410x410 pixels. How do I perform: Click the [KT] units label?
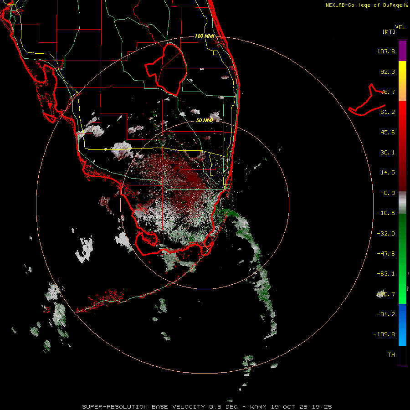[x=389, y=31]
